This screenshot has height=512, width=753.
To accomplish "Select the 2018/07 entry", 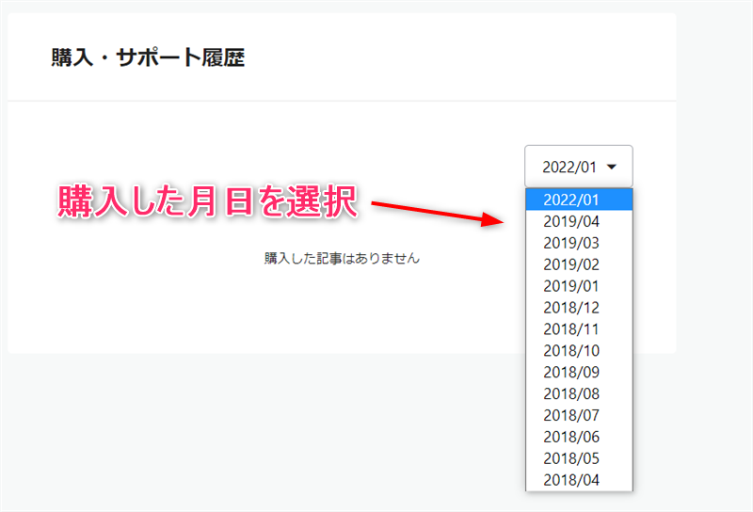I will tap(579, 415).
